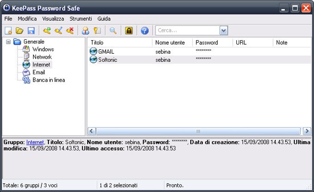Sort by the Password column header
The image size is (314, 192).
pyautogui.click(x=212, y=42)
